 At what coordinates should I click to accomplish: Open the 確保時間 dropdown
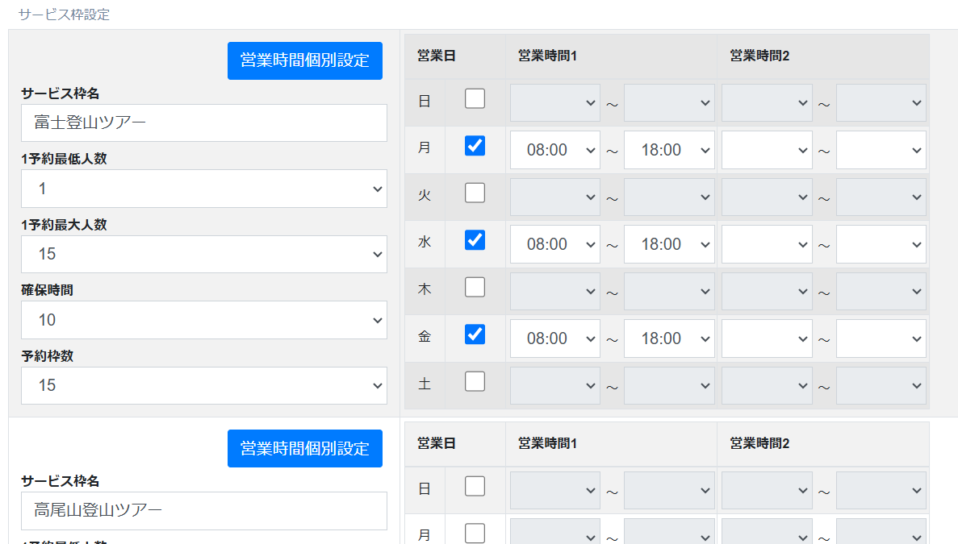coord(203,320)
